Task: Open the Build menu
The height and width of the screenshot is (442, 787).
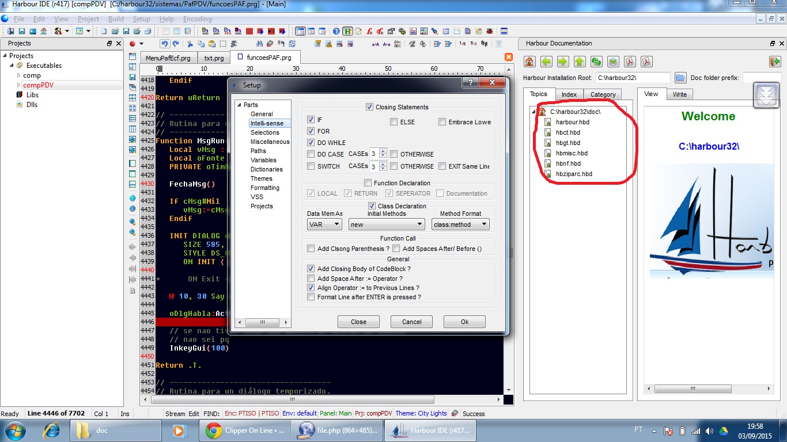Action: (116, 19)
